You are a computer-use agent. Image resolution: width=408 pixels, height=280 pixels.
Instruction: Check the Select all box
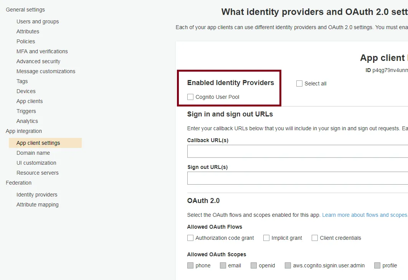click(x=299, y=84)
